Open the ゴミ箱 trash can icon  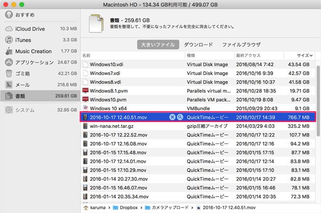pos(9,73)
